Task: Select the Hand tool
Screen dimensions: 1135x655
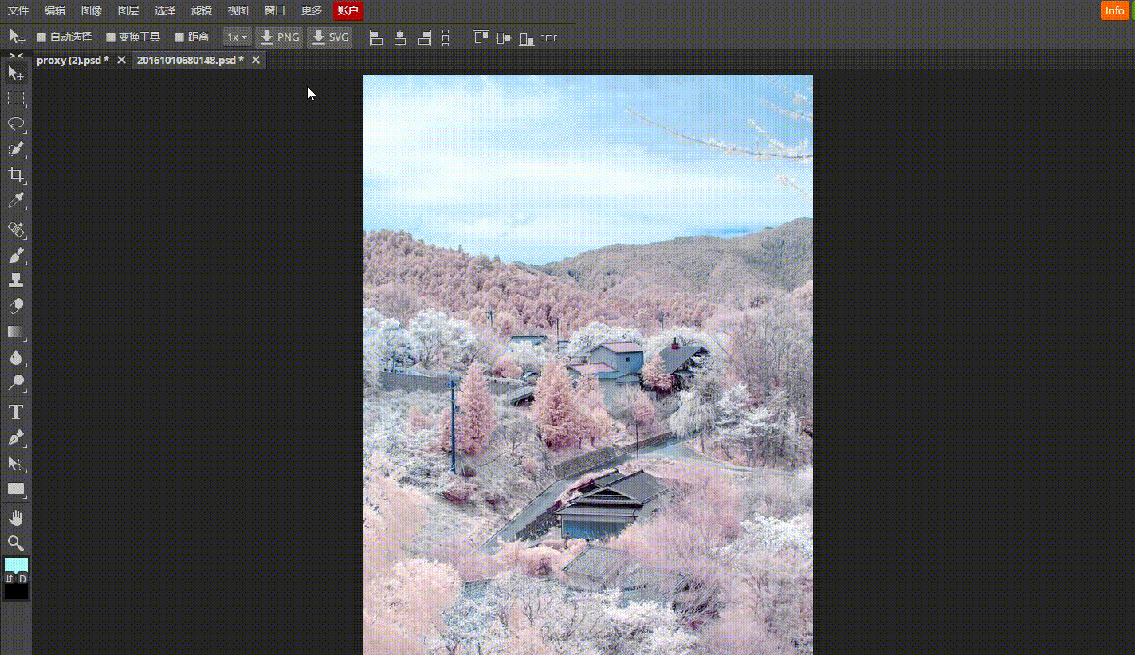Action: point(16,518)
